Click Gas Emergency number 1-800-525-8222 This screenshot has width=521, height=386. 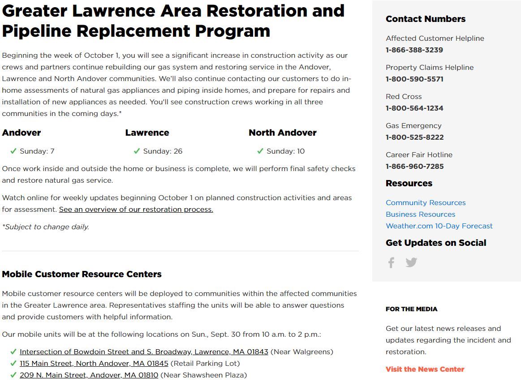[x=414, y=137]
